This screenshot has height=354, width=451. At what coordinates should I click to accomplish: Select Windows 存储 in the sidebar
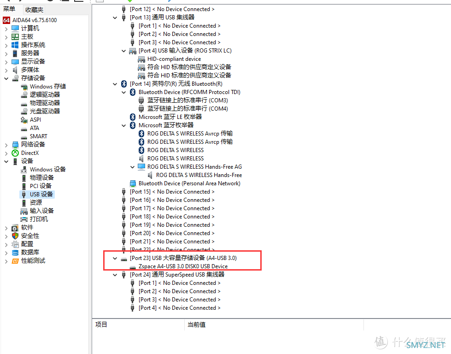[x=48, y=86]
